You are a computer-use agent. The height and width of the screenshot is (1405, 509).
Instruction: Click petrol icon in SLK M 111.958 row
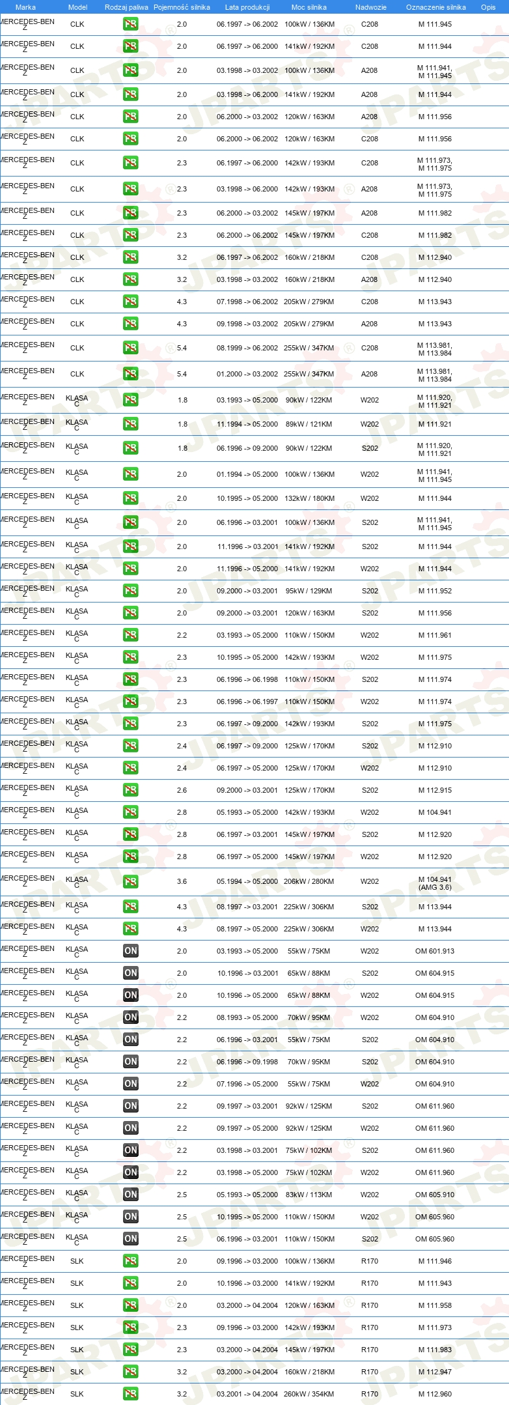[x=131, y=1305]
